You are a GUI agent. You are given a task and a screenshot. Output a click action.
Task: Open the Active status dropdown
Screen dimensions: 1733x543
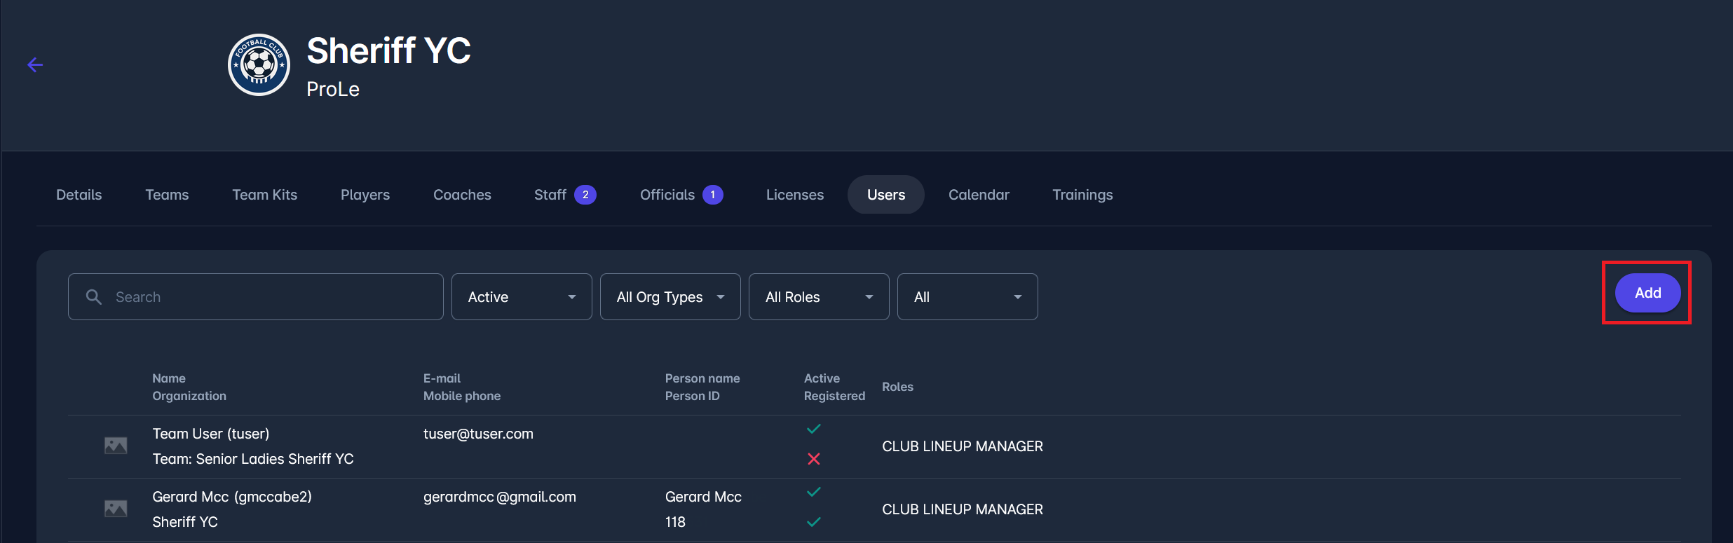coord(522,297)
